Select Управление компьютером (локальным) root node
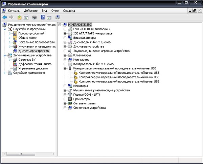 point(32,25)
